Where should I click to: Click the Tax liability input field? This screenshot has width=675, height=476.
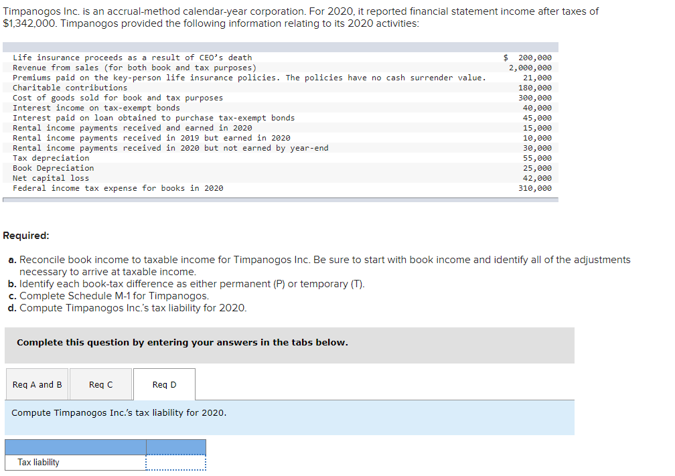(175, 463)
